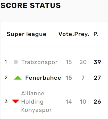Open the Trabzonspor team link
Viewport: 108px width, 119px height.
click(x=39, y=62)
